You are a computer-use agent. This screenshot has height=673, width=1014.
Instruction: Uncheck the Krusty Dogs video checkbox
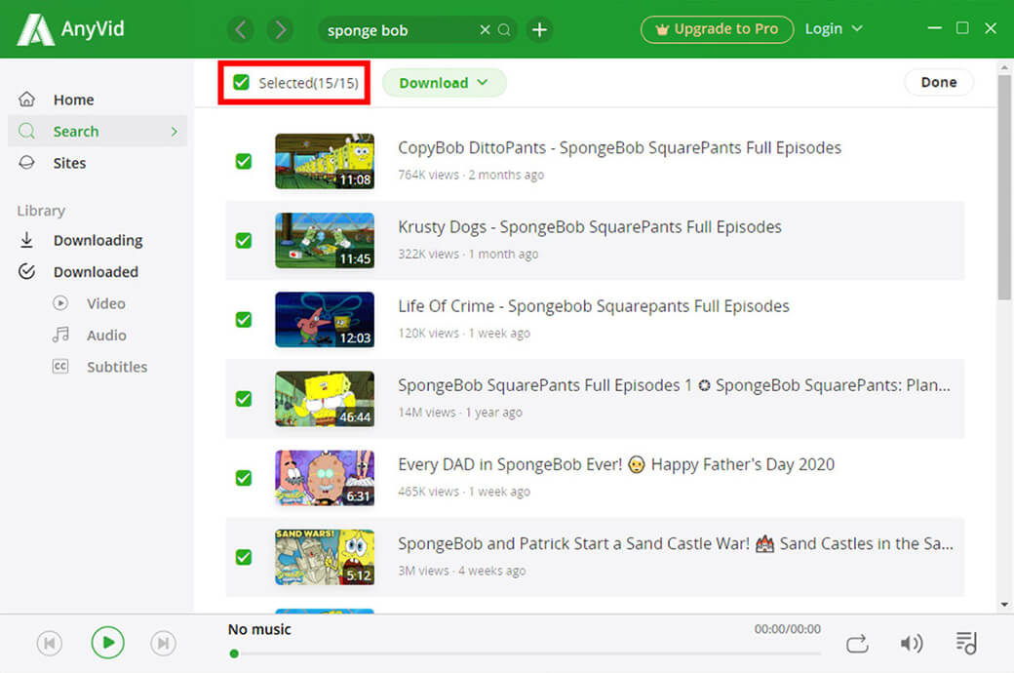243,241
